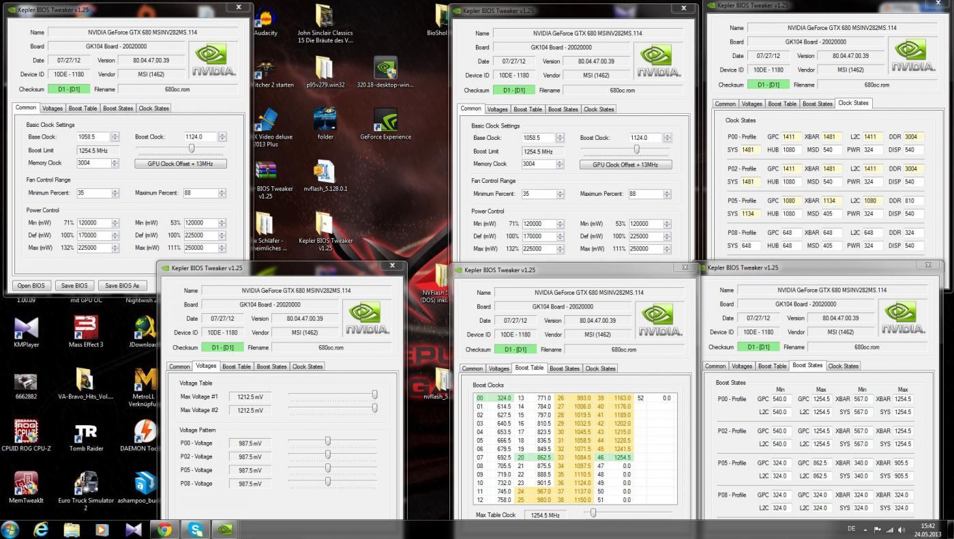Viewport: 954px width, 539px height.
Task: Open the Audacity desktop shortcut
Action: tap(265, 20)
